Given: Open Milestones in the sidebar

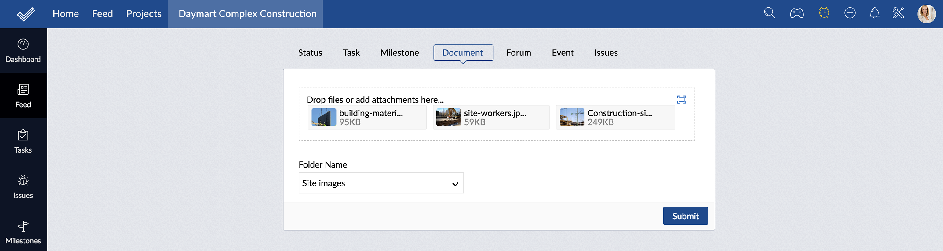Looking at the screenshot, I should click(23, 232).
